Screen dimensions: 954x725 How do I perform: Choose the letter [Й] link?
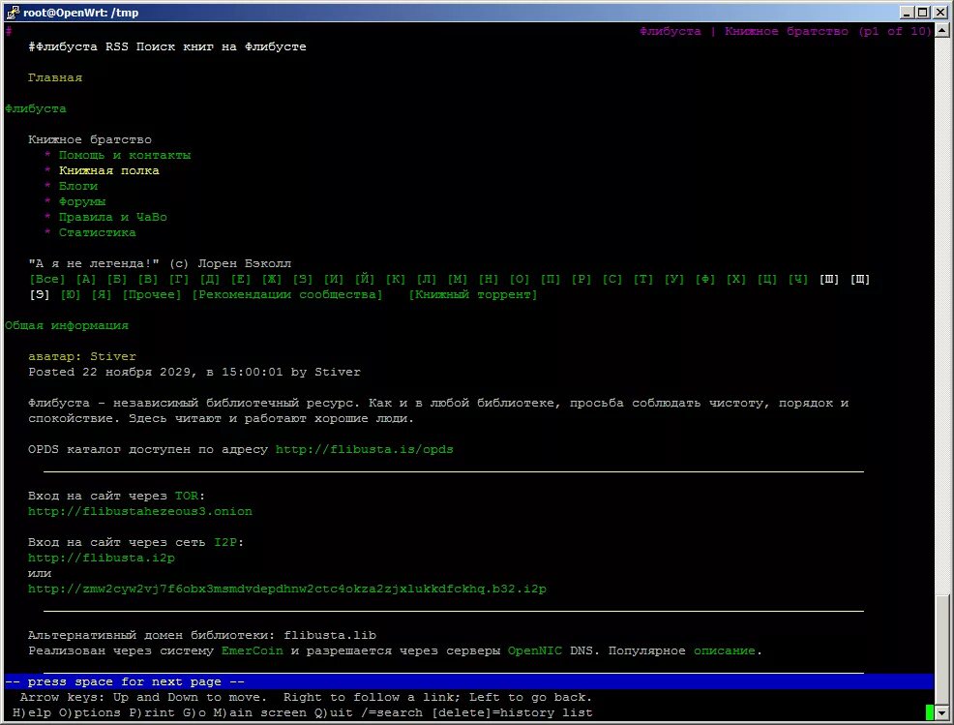click(365, 279)
